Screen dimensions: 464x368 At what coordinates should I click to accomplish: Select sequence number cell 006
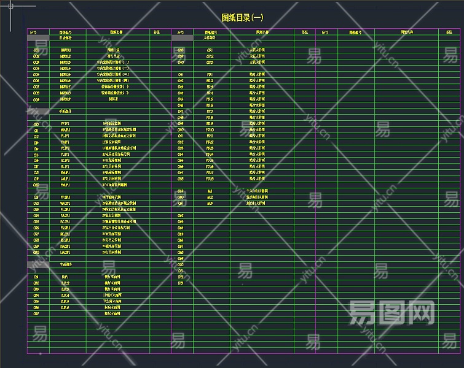(36, 81)
